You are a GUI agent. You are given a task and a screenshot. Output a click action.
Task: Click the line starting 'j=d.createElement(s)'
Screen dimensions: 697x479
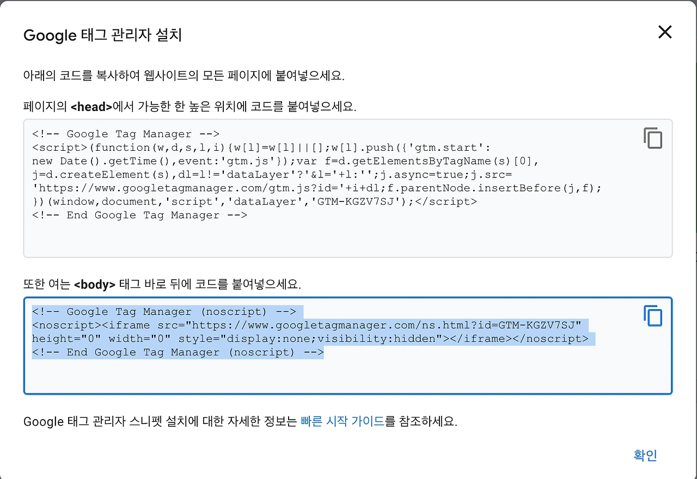point(272,175)
